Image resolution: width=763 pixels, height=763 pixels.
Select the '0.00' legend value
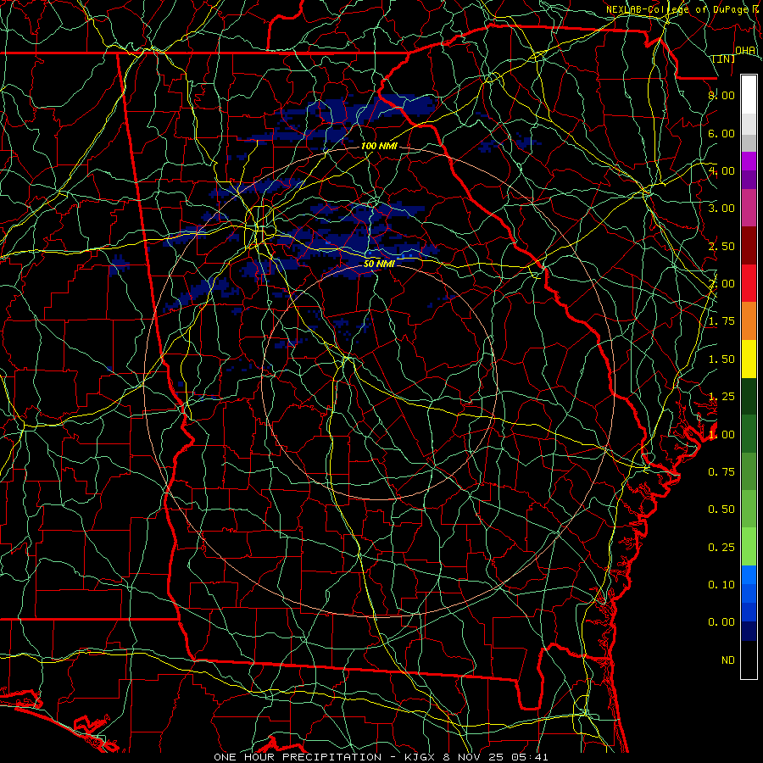coord(721,622)
